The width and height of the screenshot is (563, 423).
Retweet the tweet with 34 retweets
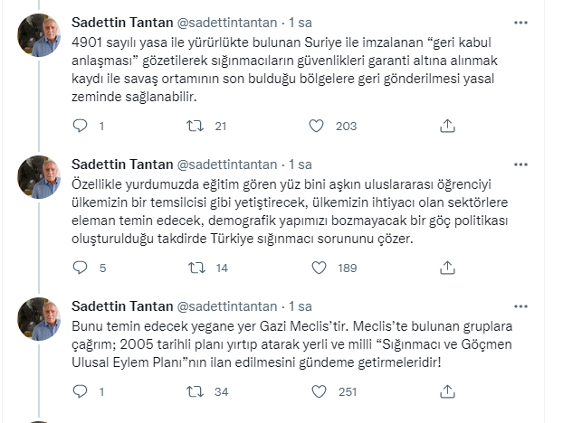pyautogui.click(x=194, y=391)
